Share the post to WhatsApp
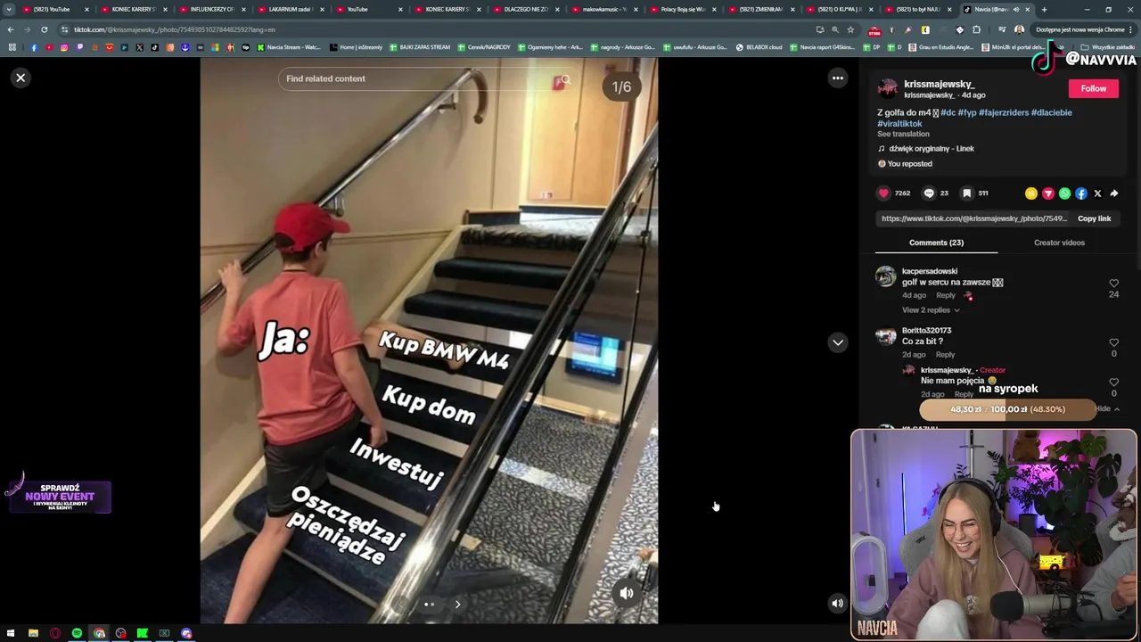Screen dimensions: 1141x642 (1064, 193)
